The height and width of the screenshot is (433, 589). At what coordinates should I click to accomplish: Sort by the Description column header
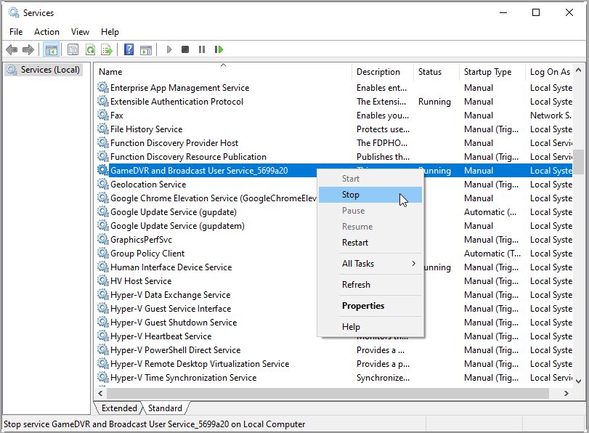[383, 72]
